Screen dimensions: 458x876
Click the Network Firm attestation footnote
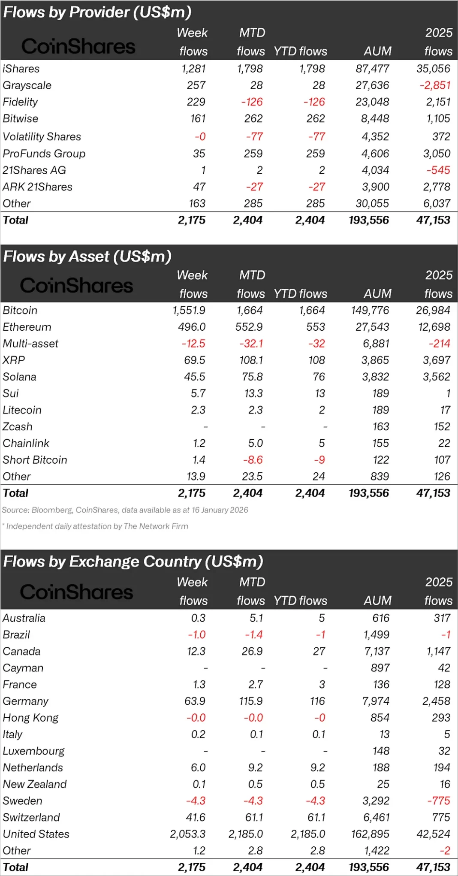pos(97,526)
